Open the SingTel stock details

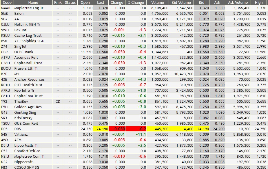(33, 47)
